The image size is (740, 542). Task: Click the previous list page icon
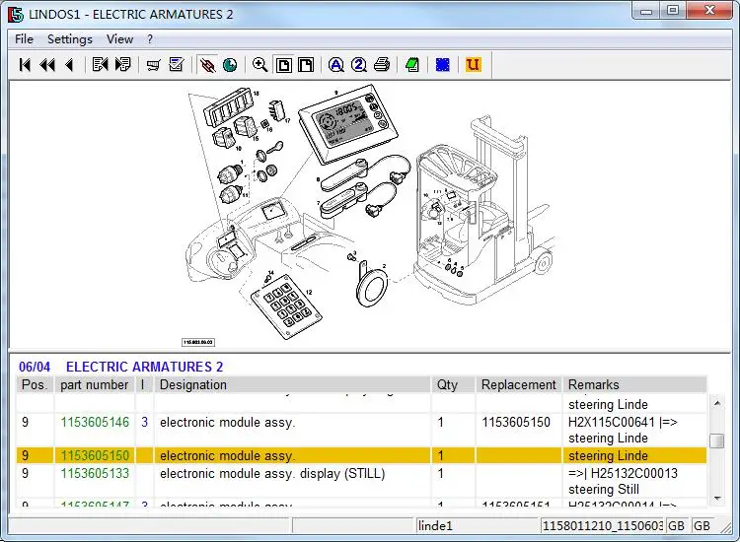(x=100, y=65)
